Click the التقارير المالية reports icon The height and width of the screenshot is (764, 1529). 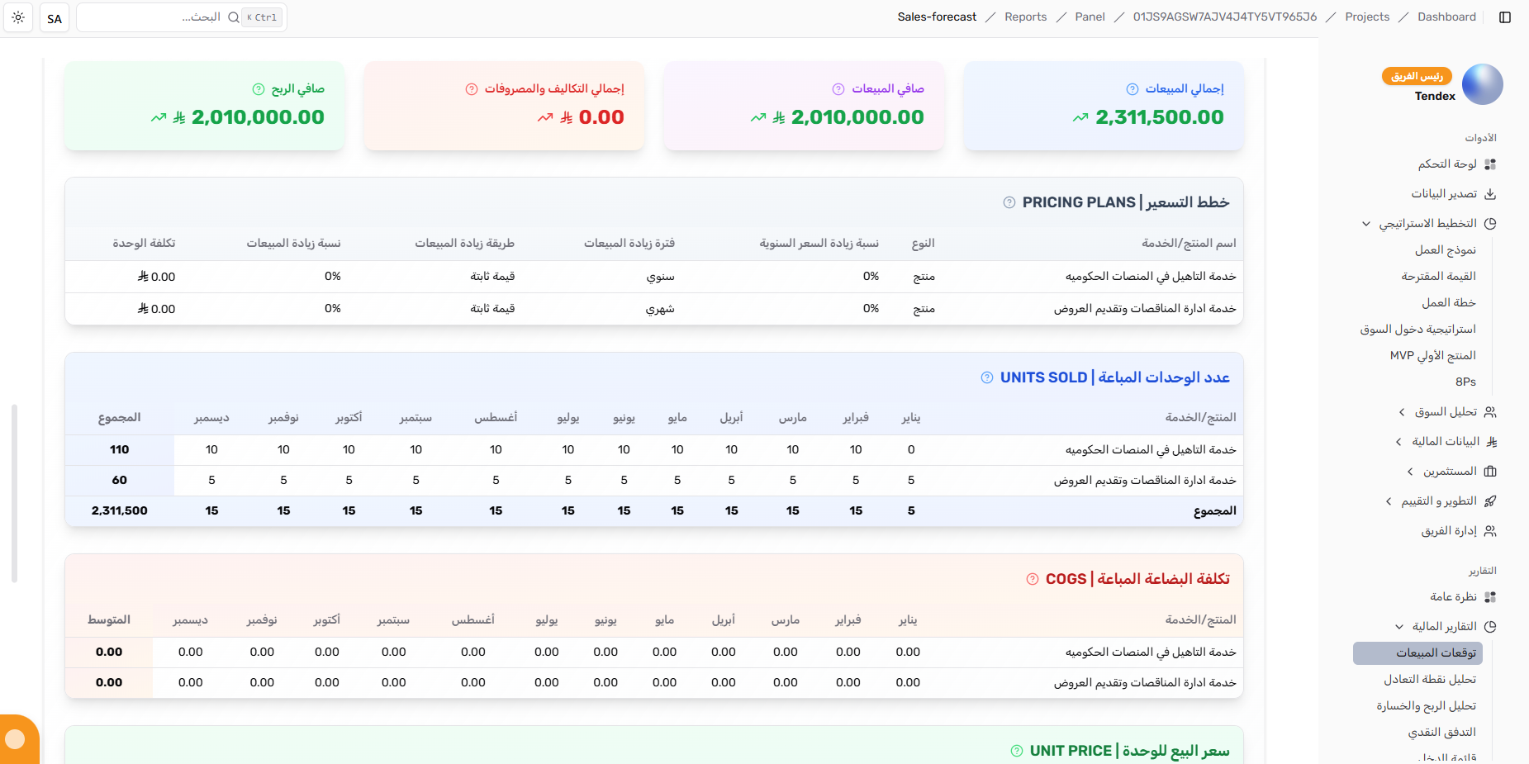[1490, 627]
